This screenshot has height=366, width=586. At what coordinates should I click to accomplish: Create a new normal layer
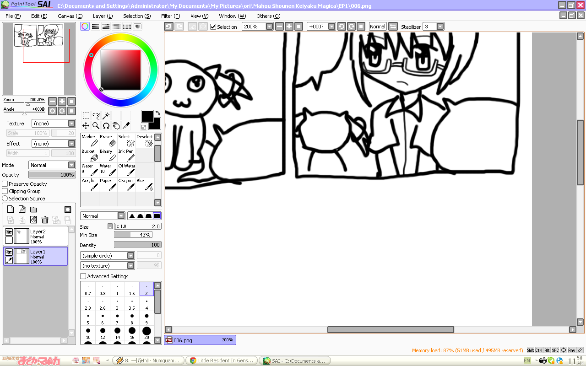11,210
